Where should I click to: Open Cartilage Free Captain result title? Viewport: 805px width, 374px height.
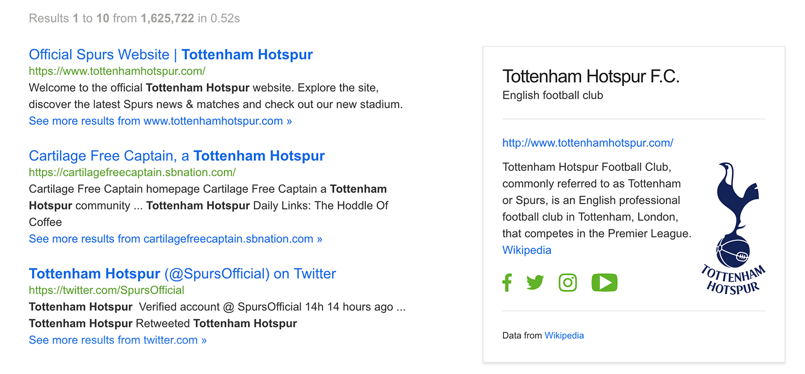(x=177, y=156)
